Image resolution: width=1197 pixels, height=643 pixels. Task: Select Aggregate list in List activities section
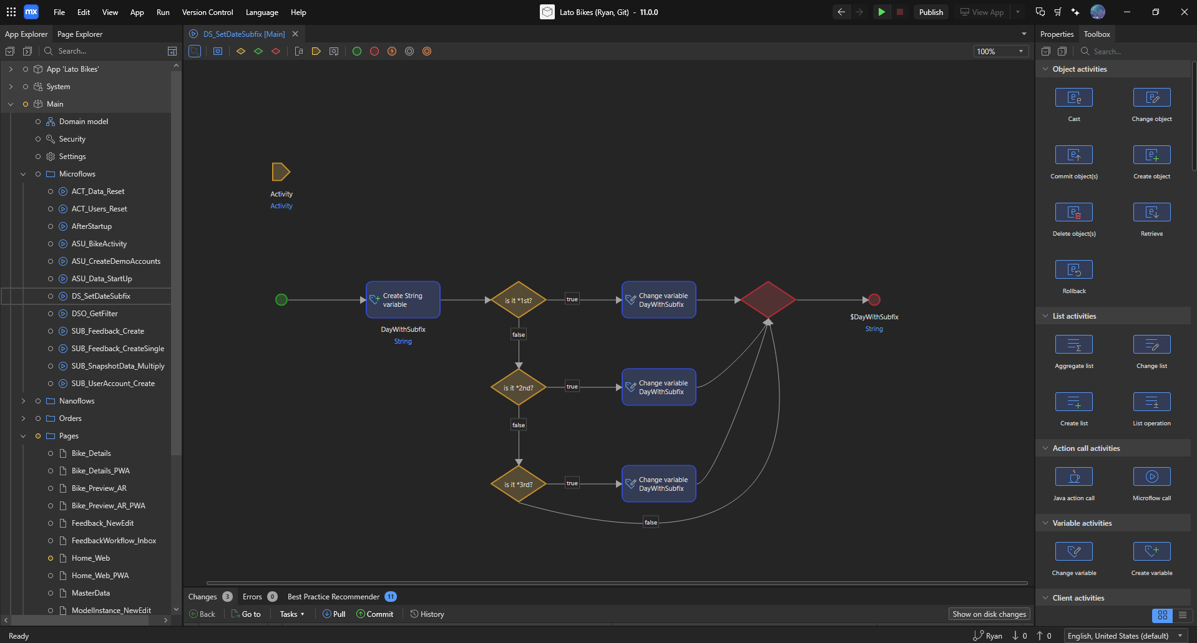(x=1073, y=344)
